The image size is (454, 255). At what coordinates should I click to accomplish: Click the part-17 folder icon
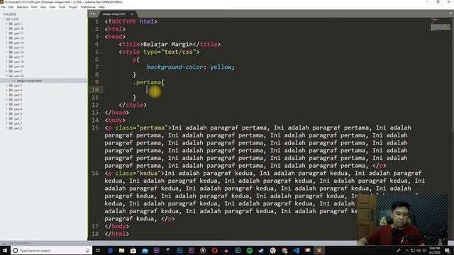coord(11,57)
